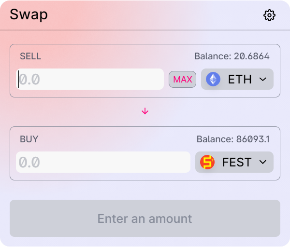Viewport: 290px width, 247px height.
Task: Click the Swap heading
Action: pyautogui.click(x=29, y=15)
